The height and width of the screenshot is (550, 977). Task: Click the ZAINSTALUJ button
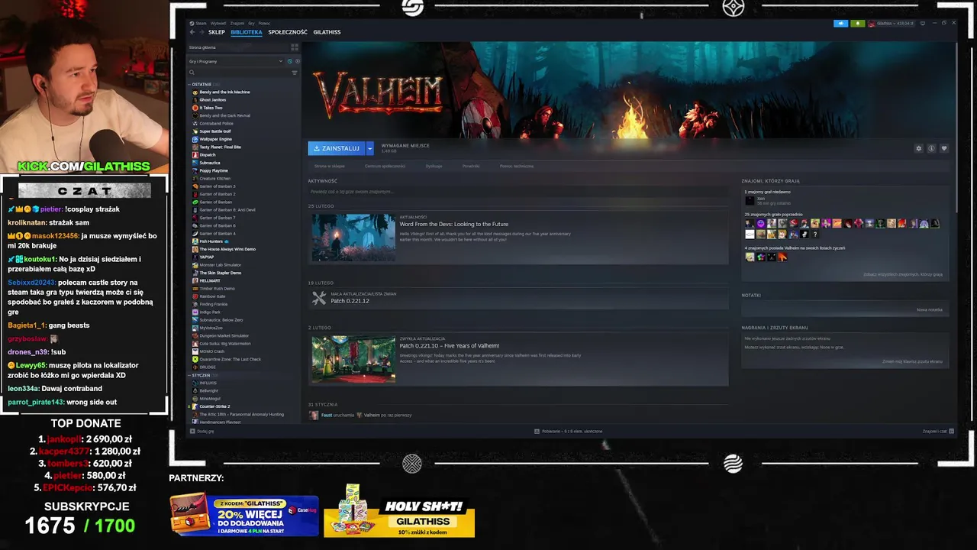coord(337,148)
